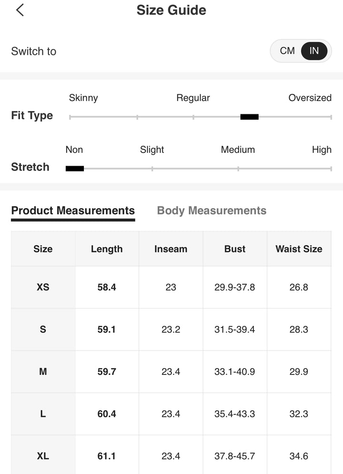Select the IN unit option
The width and height of the screenshot is (343, 474).
click(314, 51)
